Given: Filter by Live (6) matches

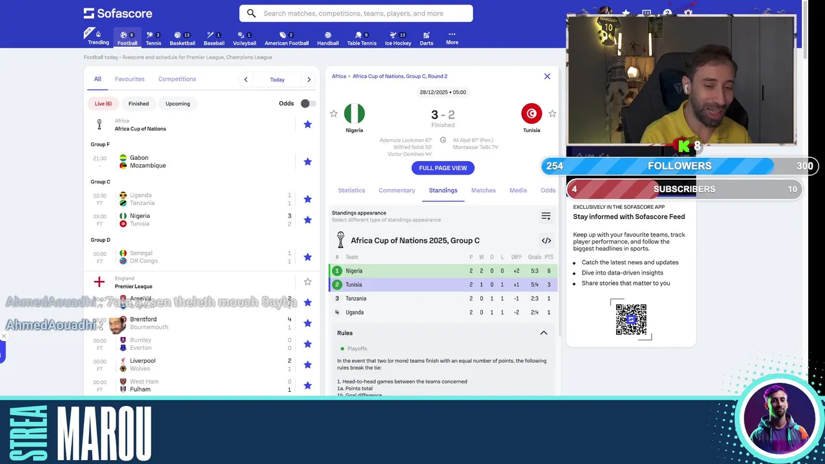Looking at the screenshot, I should 103,103.
